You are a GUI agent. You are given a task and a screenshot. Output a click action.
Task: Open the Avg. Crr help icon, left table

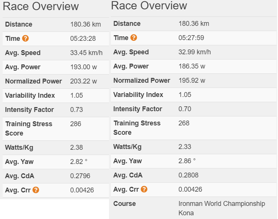click(x=36, y=190)
